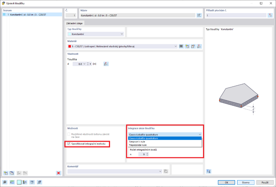Click the Přiřadit plochám č. input field

pyautogui.click(x=236, y=15)
